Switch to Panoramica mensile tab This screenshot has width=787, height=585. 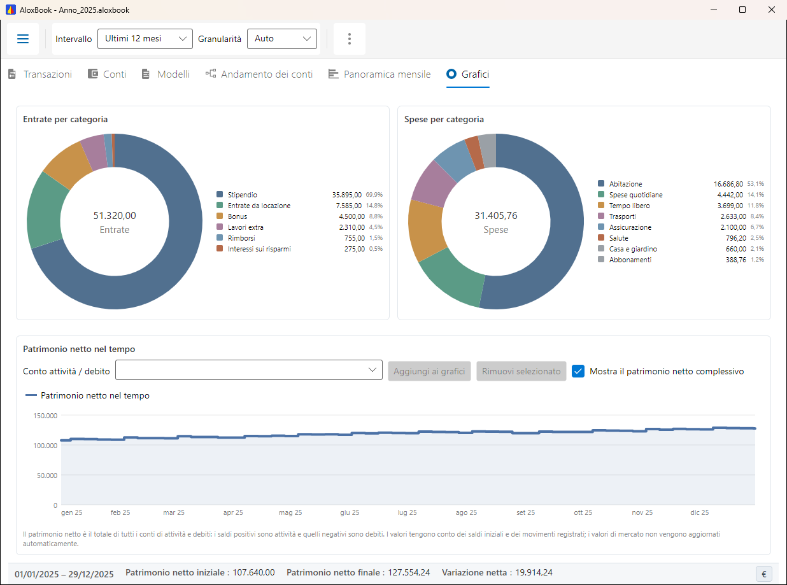(x=379, y=74)
